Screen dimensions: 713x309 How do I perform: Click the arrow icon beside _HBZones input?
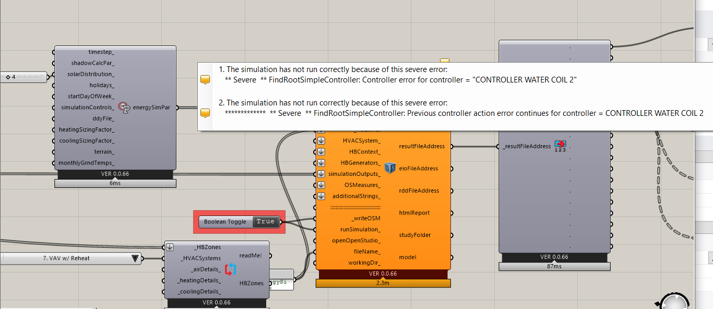pyautogui.click(x=170, y=247)
